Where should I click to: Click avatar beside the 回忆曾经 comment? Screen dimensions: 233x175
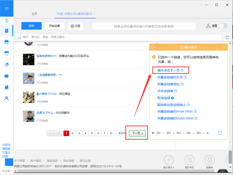29,97
